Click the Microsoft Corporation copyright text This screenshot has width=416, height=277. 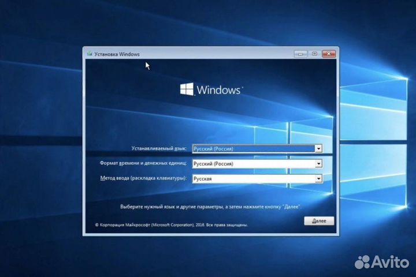click(x=172, y=225)
